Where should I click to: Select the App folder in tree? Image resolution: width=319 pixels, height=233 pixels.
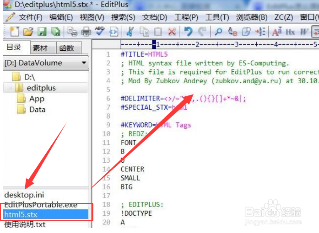pos(37,99)
